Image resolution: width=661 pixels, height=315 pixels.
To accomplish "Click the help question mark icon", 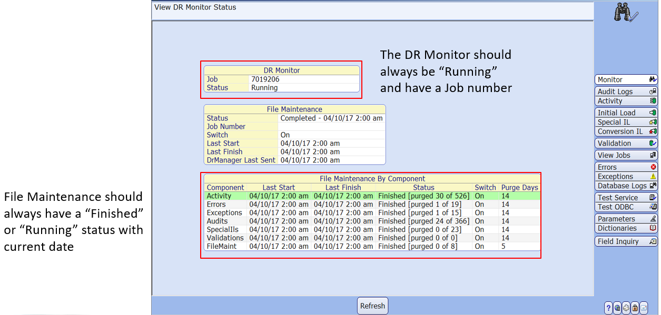I will [608, 308].
